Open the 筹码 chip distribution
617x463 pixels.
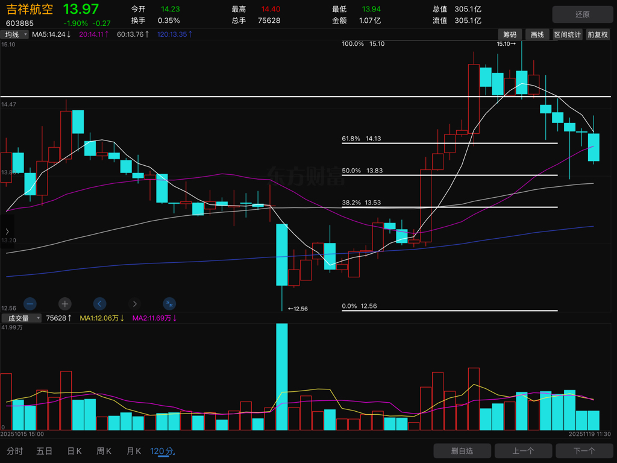point(510,34)
